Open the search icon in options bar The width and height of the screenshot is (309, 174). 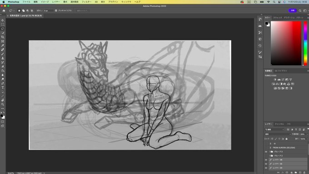point(300,10)
